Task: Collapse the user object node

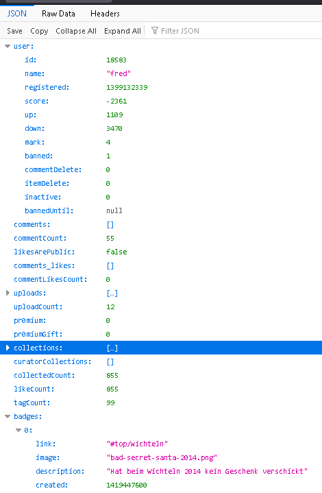Action: pos(8,46)
